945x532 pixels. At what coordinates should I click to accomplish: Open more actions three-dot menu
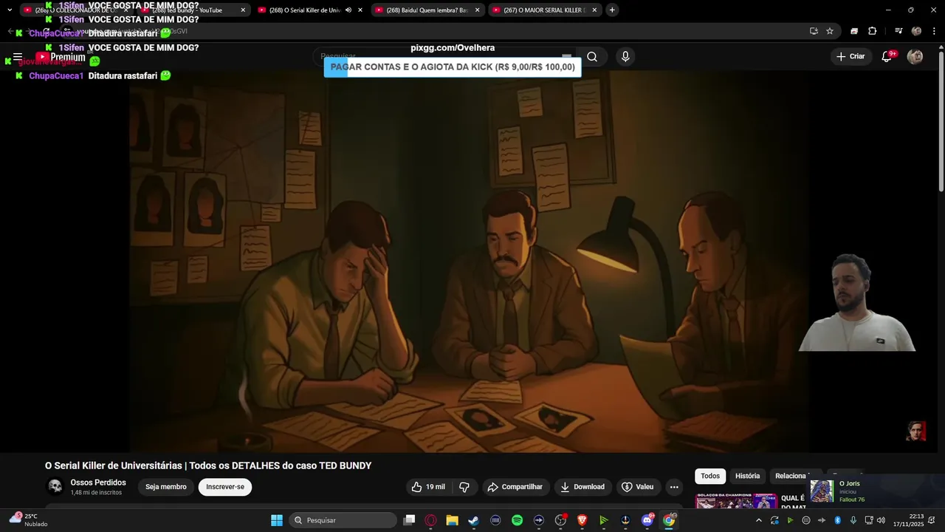click(x=674, y=487)
